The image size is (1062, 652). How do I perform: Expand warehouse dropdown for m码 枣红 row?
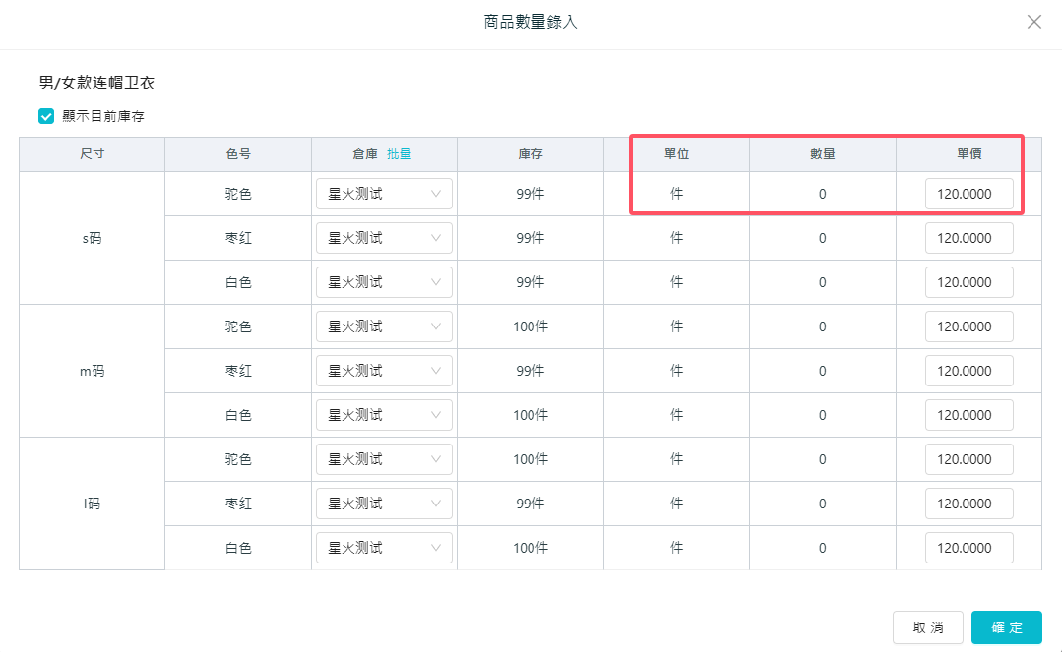point(384,371)
